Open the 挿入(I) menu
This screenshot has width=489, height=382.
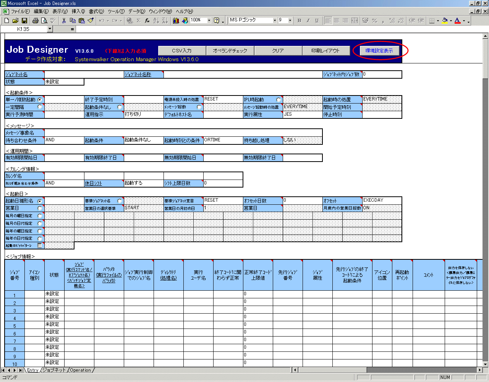click(78, 11)
